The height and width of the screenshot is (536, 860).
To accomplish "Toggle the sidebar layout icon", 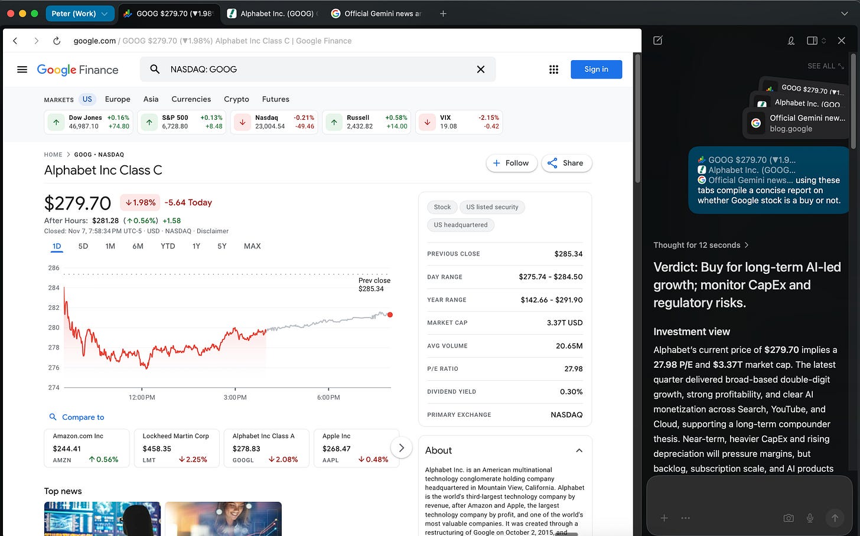I will click(x=812, y=40).
